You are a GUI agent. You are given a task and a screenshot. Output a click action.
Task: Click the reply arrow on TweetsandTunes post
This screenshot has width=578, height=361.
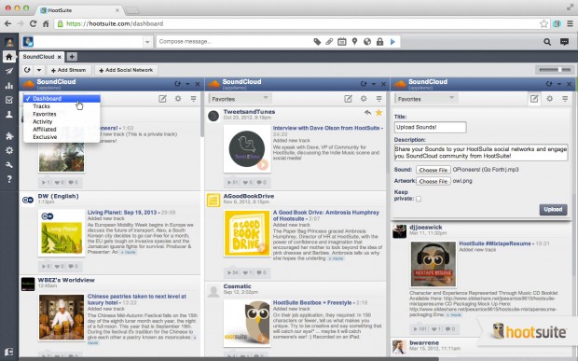(x=367, y=113)
